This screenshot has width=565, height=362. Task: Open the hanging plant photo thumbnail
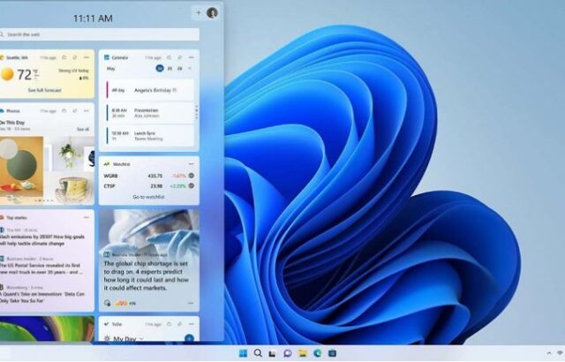point(69,155)
